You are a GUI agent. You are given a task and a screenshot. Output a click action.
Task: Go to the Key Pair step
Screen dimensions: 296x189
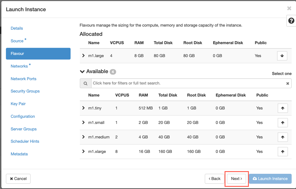[x=18, y=104]
